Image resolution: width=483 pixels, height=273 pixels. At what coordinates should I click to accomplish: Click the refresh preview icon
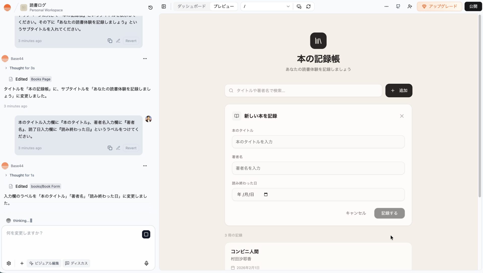tap(308, 7)
